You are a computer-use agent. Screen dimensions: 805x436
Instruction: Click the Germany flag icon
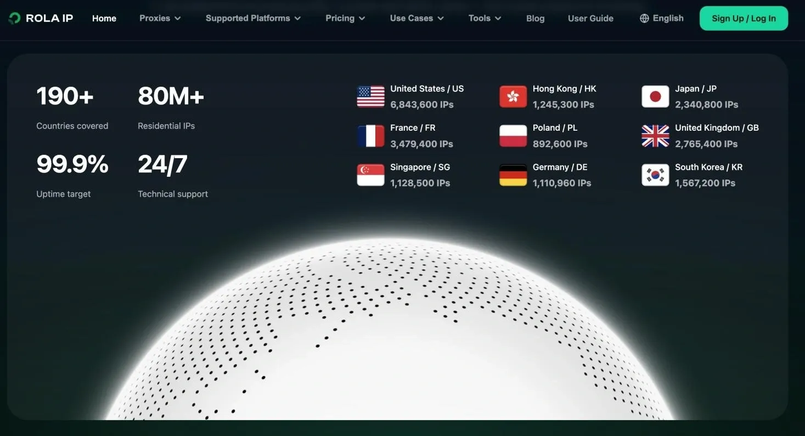(513, 175)
